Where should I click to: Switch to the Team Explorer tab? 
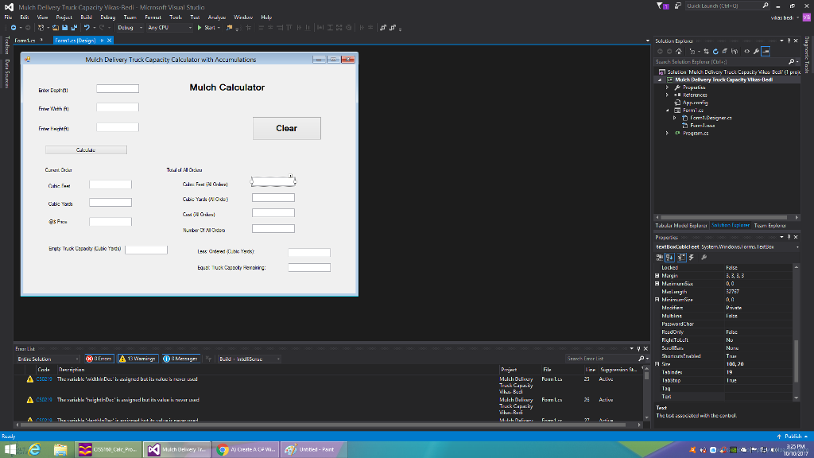(771, 226)
